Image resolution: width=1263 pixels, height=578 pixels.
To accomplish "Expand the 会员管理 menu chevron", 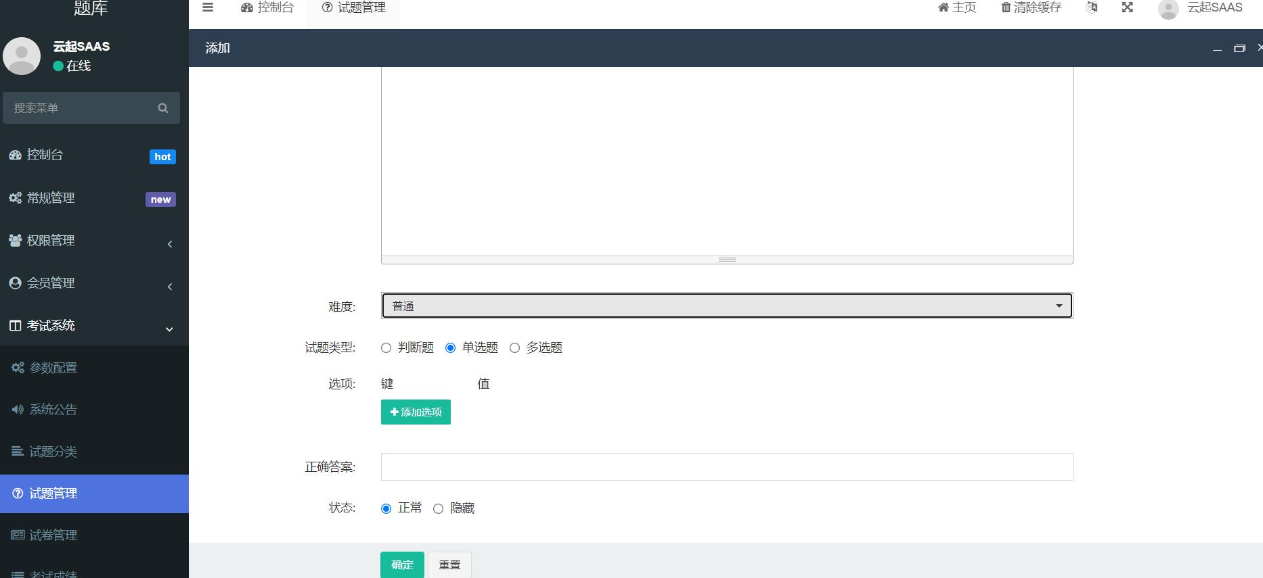I will (x=170, y=287).
